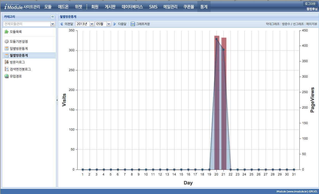
Task: Click the 유입경로 globe icon
Action: tap(7, 76)
